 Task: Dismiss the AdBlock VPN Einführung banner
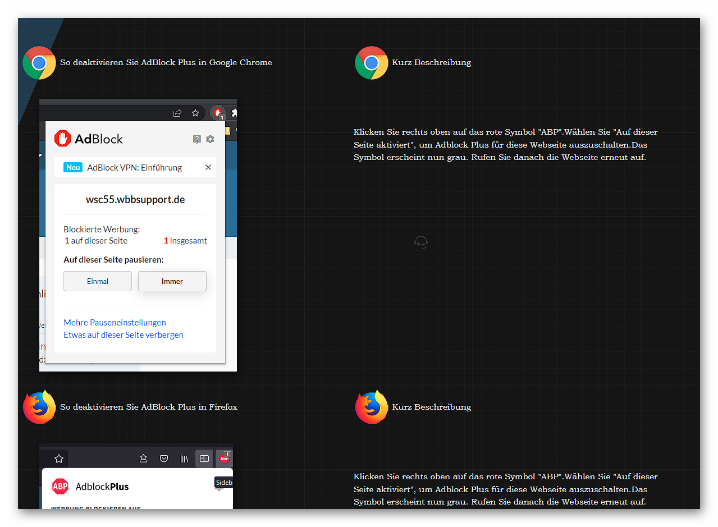tap(208, 167)
